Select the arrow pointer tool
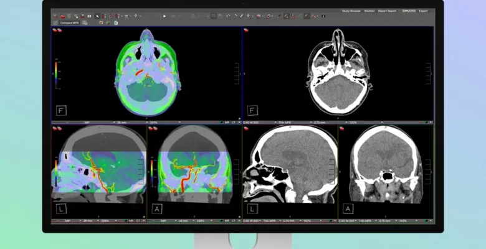486x249 pixels. click(x=97, y=16)
